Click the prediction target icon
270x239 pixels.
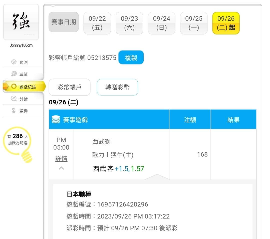pos(14,62)
